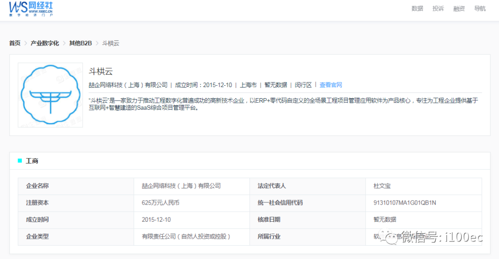The image size is (499, 259).
Task: Click the 统一社会信用代码 label cell
Action: pyautogui.click(x=308, y=203)
